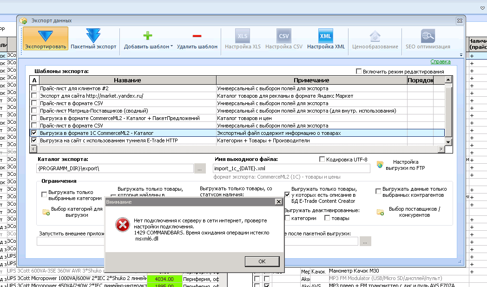Check deactivated категории checkbox
Screen dimensions: 487x287
[x=287, y=218]
